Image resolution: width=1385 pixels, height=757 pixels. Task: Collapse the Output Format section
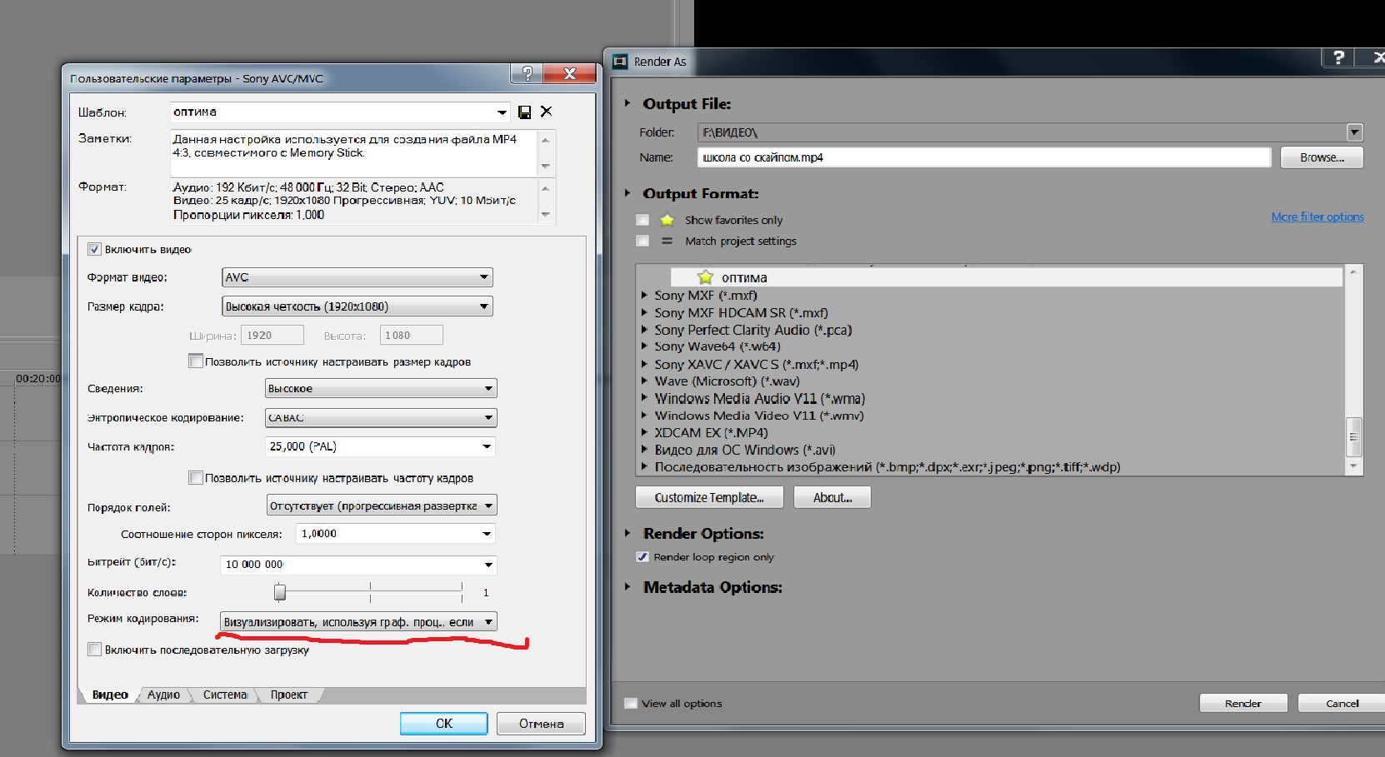[x=627, y=192]
